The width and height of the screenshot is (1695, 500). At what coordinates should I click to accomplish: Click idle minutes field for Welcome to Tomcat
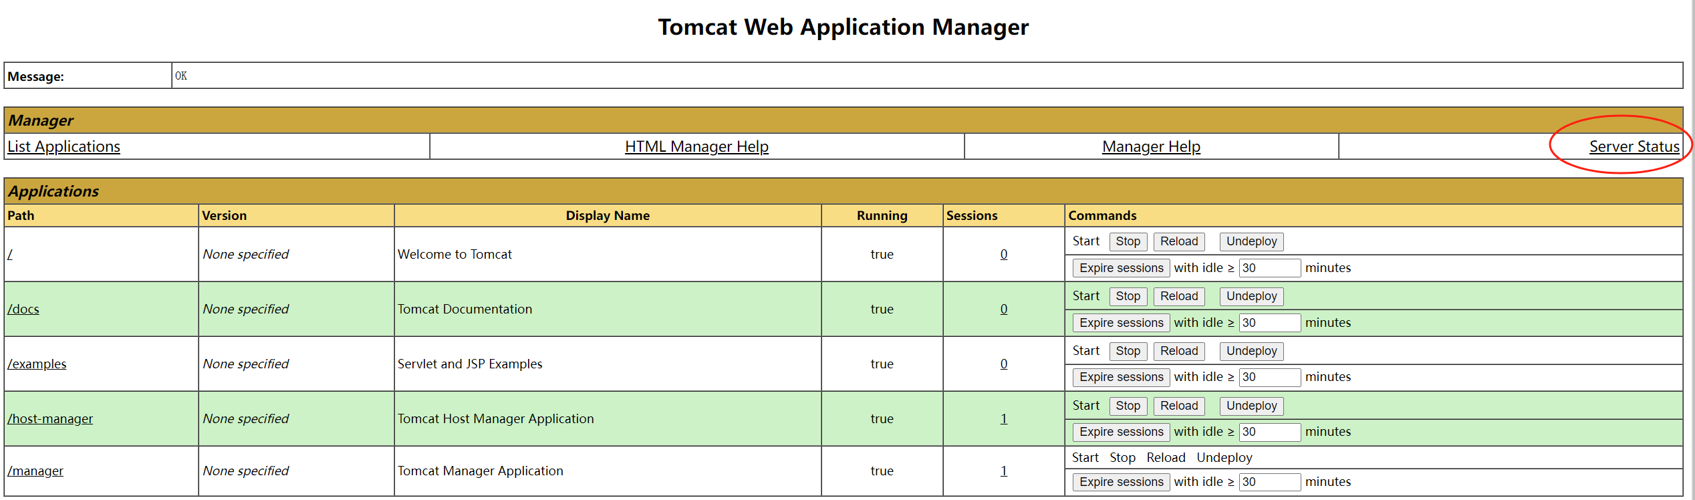[1270, 268]
